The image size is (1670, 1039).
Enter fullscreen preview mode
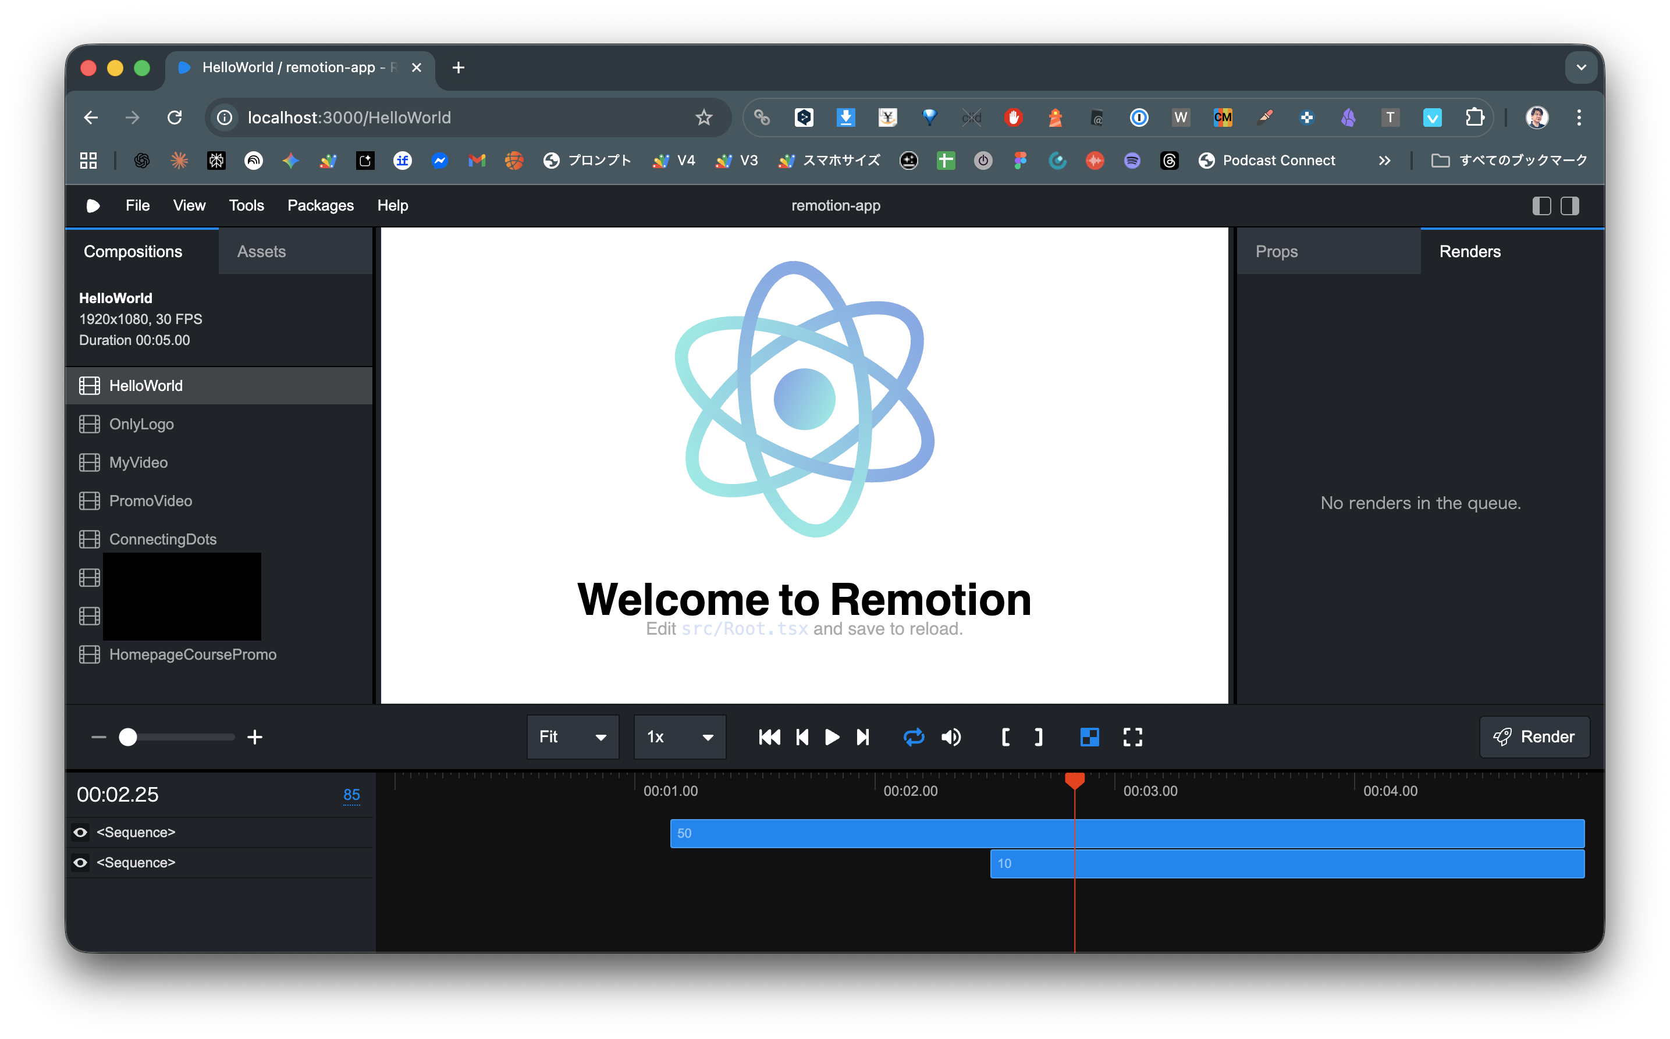1132,737
